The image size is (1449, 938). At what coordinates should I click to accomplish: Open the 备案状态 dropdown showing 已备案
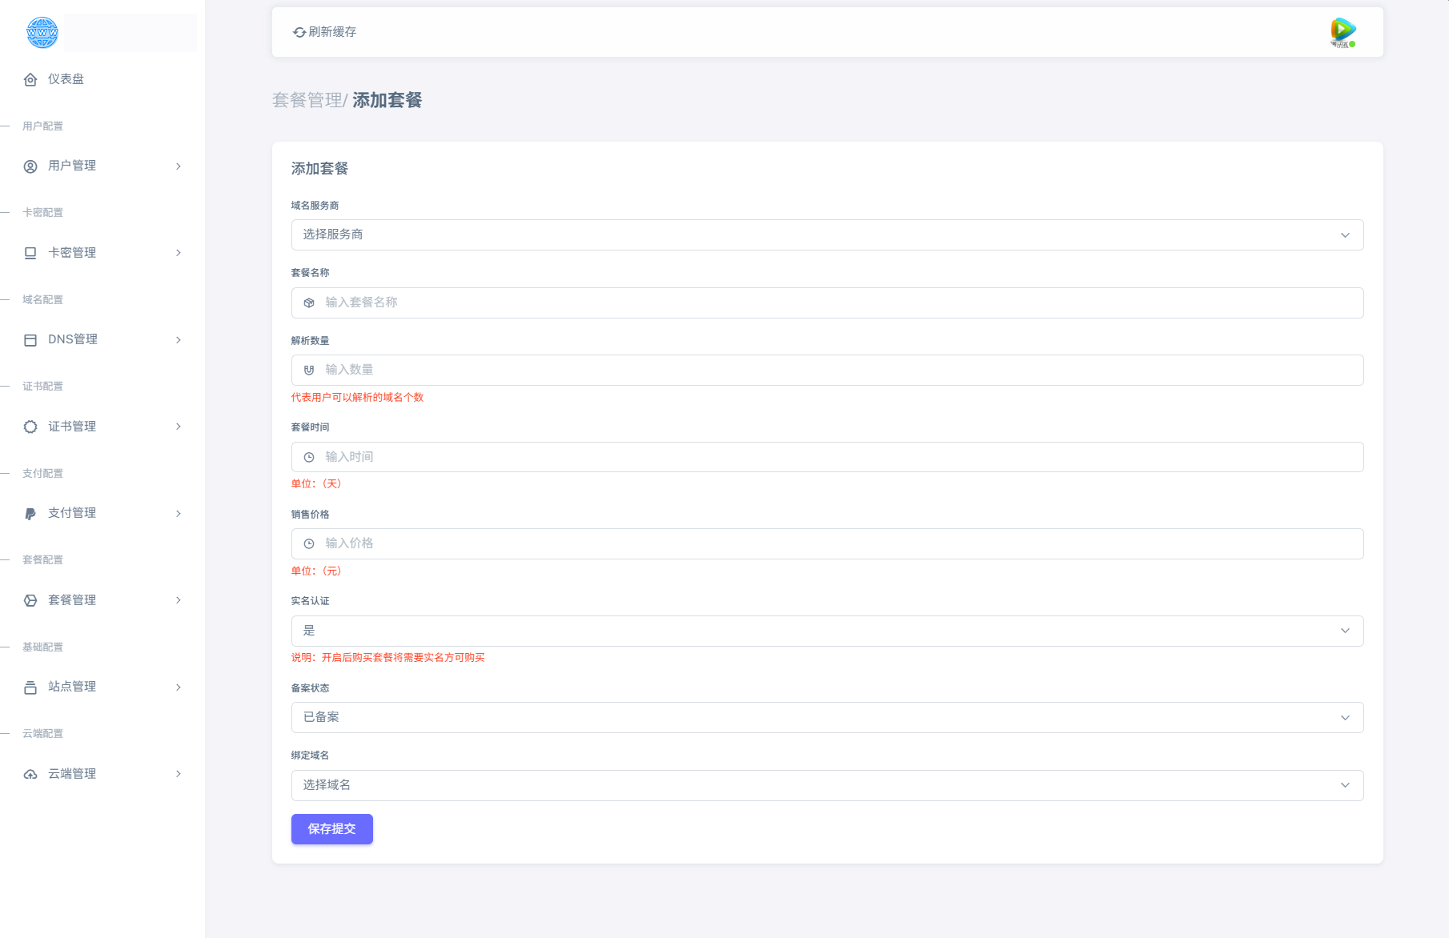tap(827, 717)
